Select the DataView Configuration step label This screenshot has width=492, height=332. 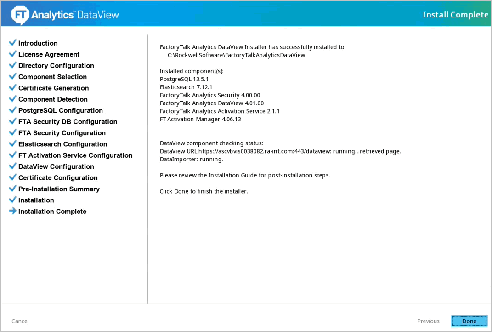tap(56, 166)
